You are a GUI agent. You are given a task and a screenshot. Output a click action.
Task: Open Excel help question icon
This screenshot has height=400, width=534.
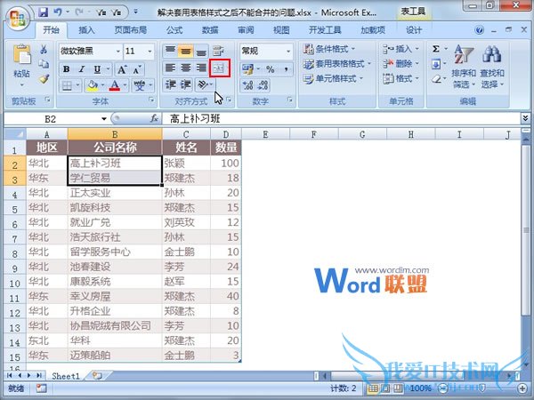(x=479, y=30)
